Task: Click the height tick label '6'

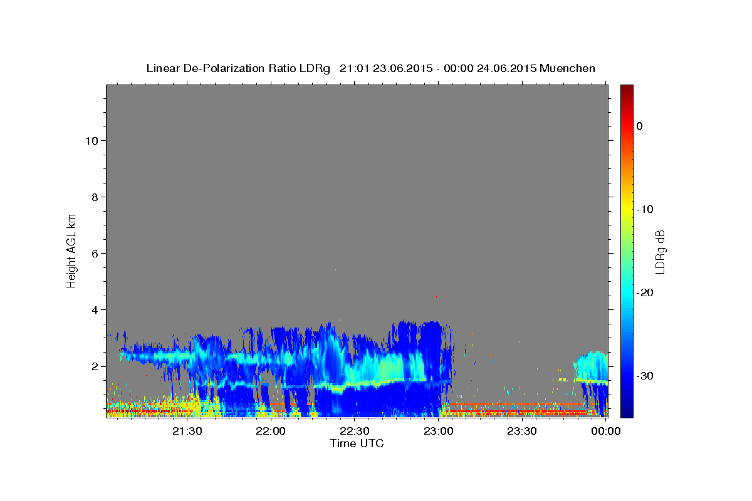Action: 95,253
